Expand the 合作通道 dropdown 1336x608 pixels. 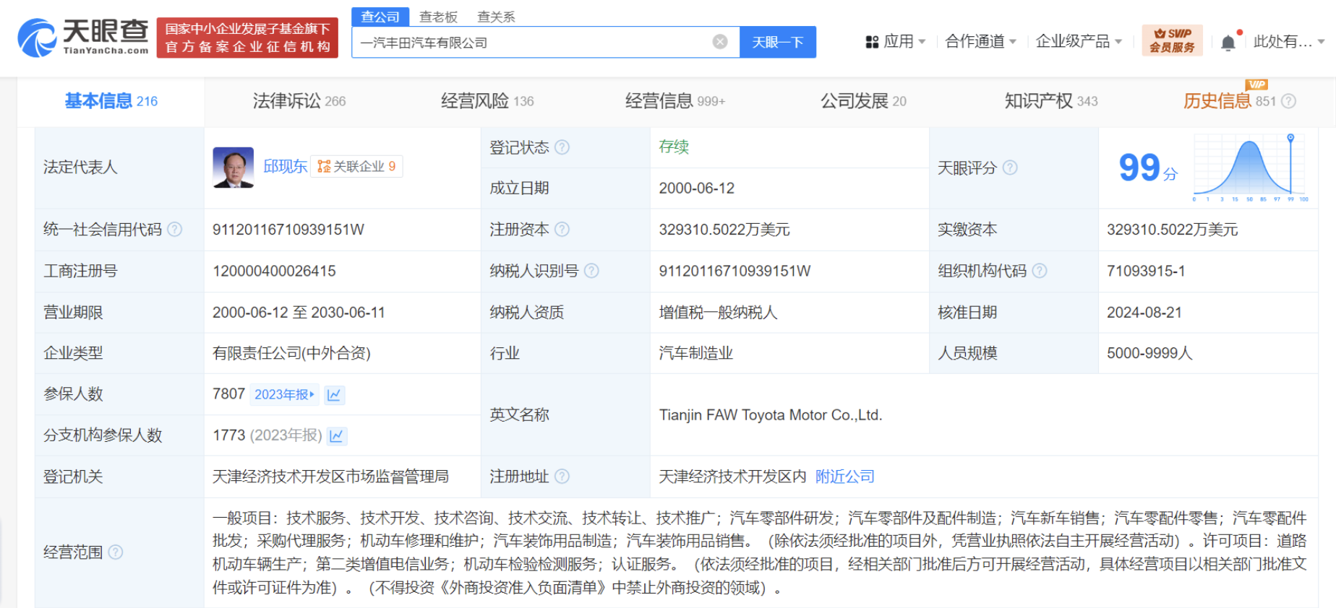980,42
